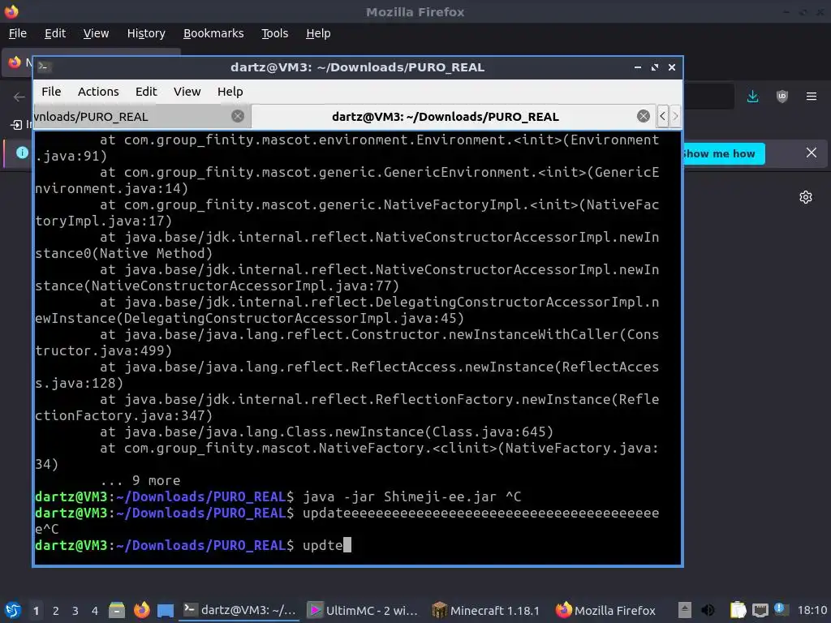This screenshot has height=623, width=831.
Task: Switch to Minecraft 1.18.1 in the taskbar
Action: pos(486,610)
